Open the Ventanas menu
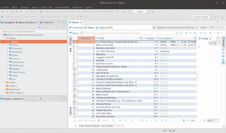The image size is (226, 133). [77, 7]
